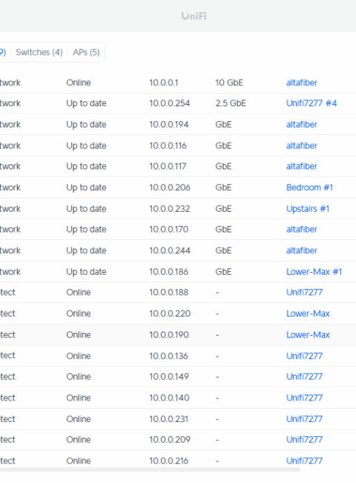Viewport: 356px width, 483px height.
Task: Open Unifi7277 link for 10.0.0.188
Action: 304,292
